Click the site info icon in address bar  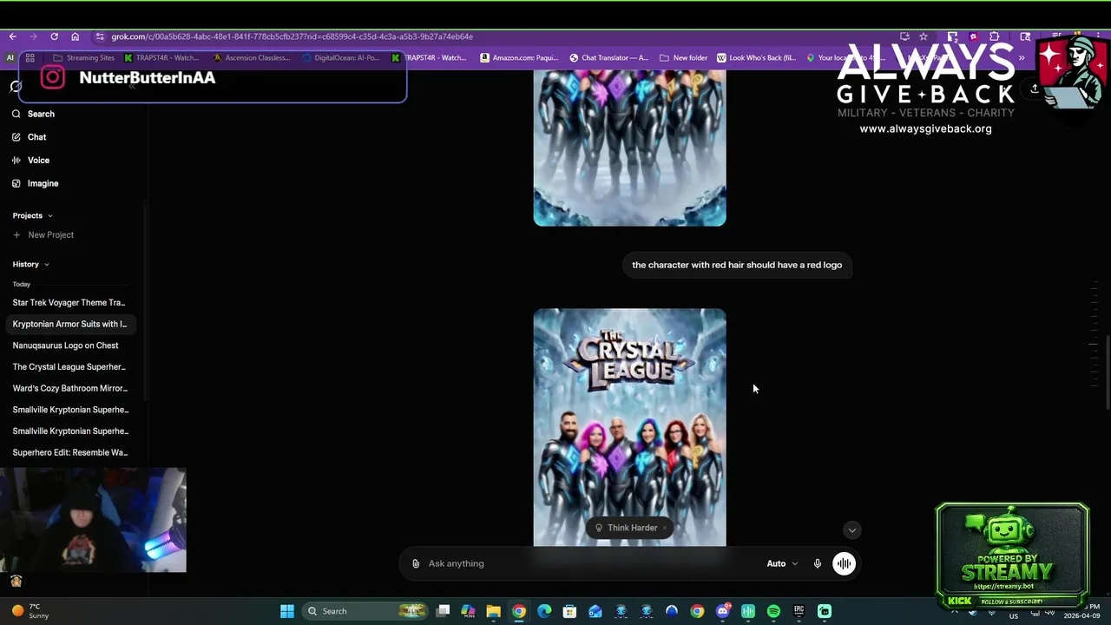pos(101,36)
